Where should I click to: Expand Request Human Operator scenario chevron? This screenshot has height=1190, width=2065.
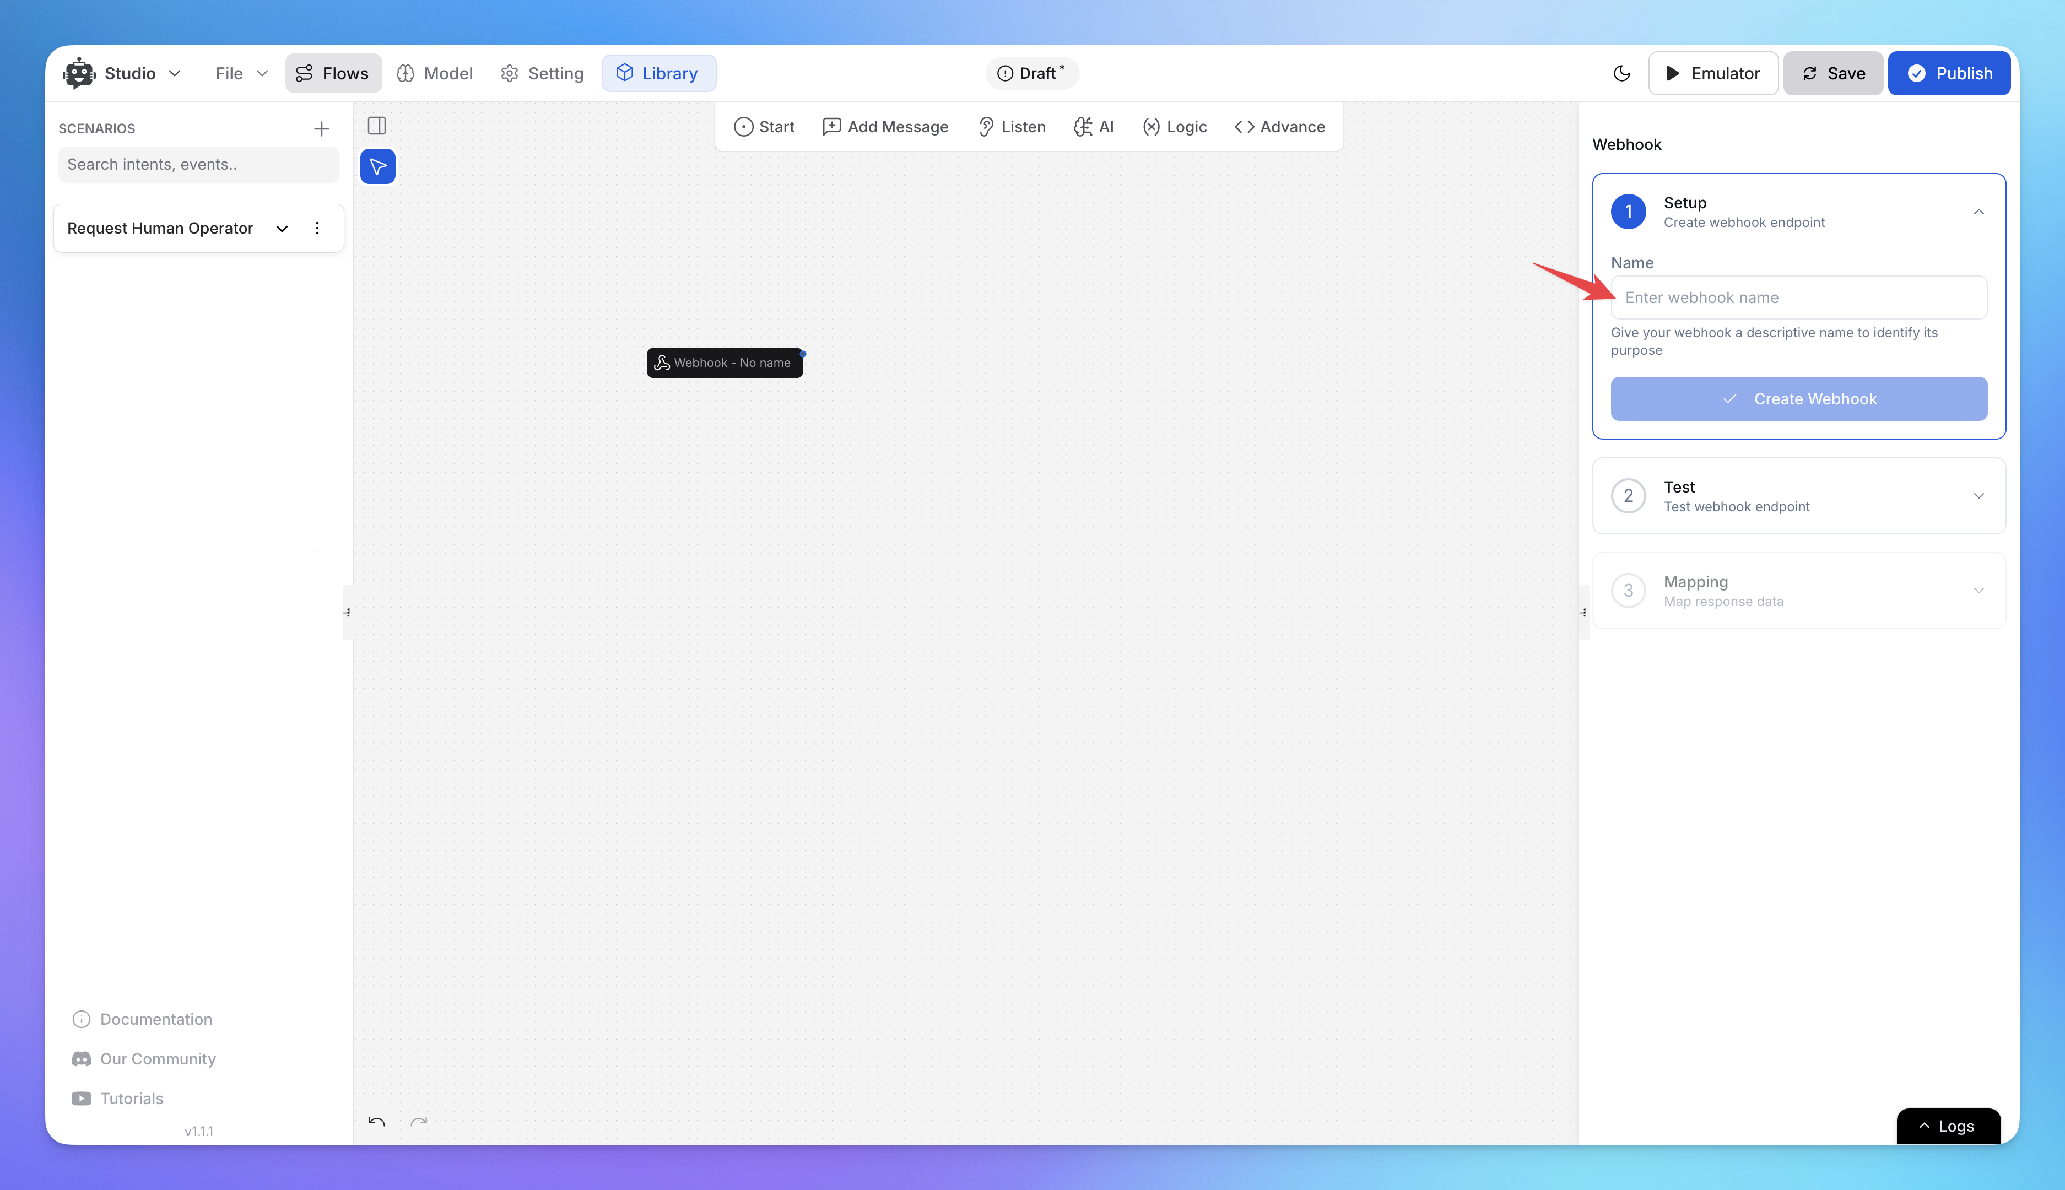(282, 228)
